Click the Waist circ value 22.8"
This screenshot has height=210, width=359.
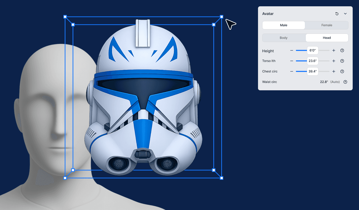[x=324, y=82]
